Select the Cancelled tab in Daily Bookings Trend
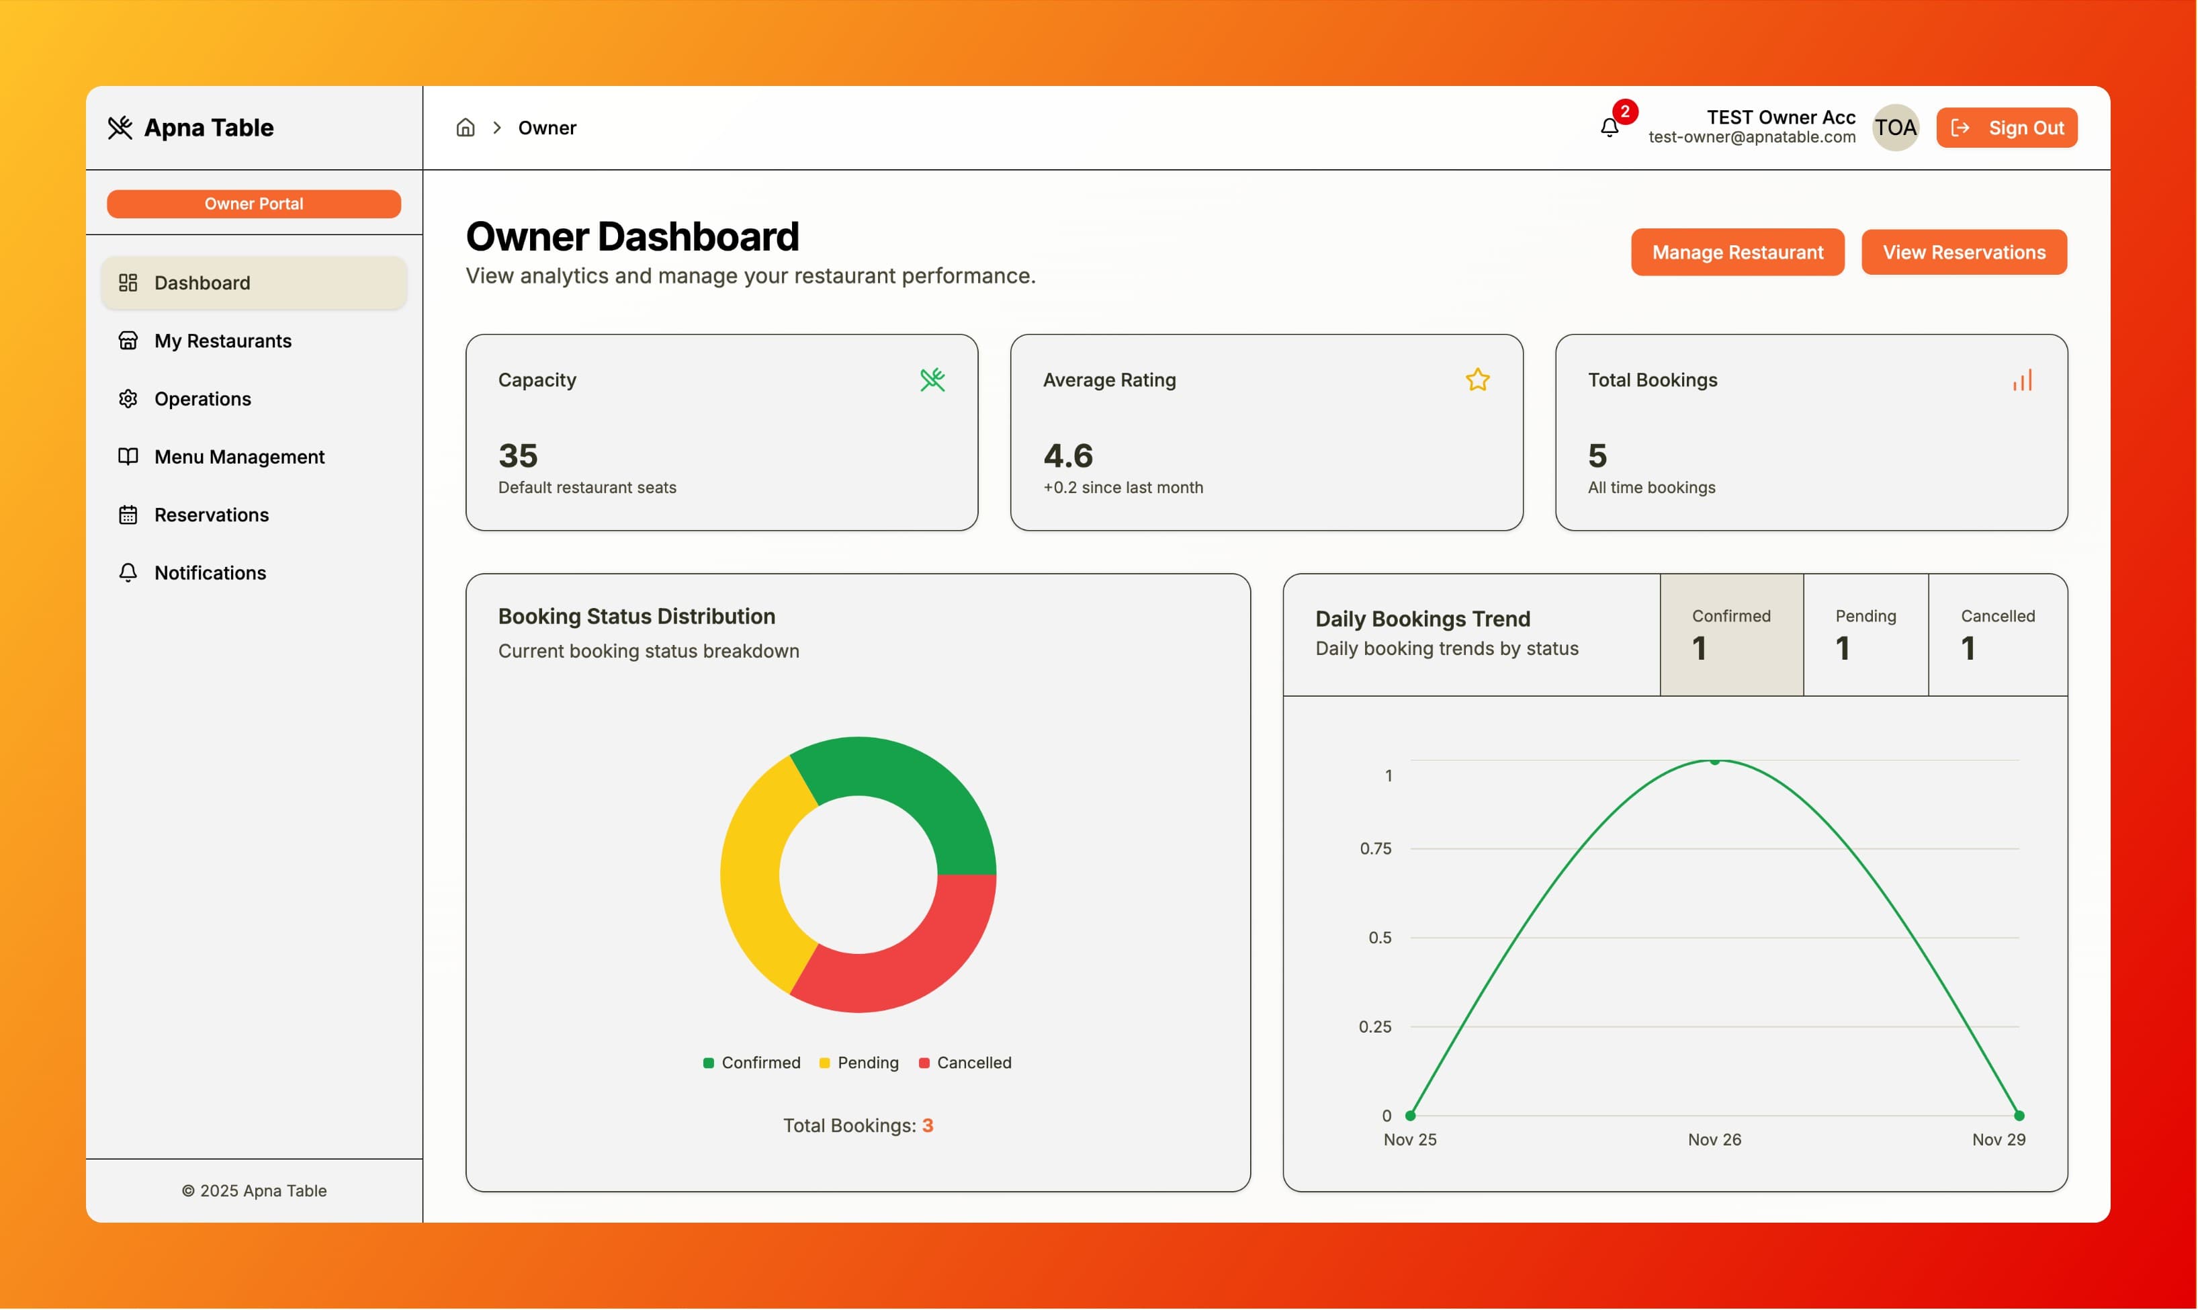The image size is (2198, 1310). [x=1998, y=635]
